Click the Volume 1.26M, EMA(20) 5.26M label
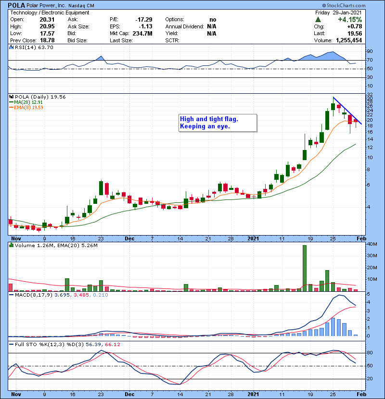 pos(56,245)
